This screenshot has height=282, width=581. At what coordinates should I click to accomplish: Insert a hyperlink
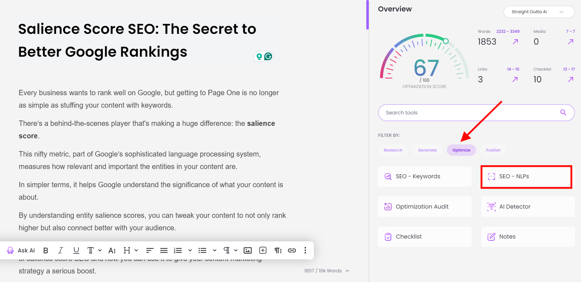(292, 250)
